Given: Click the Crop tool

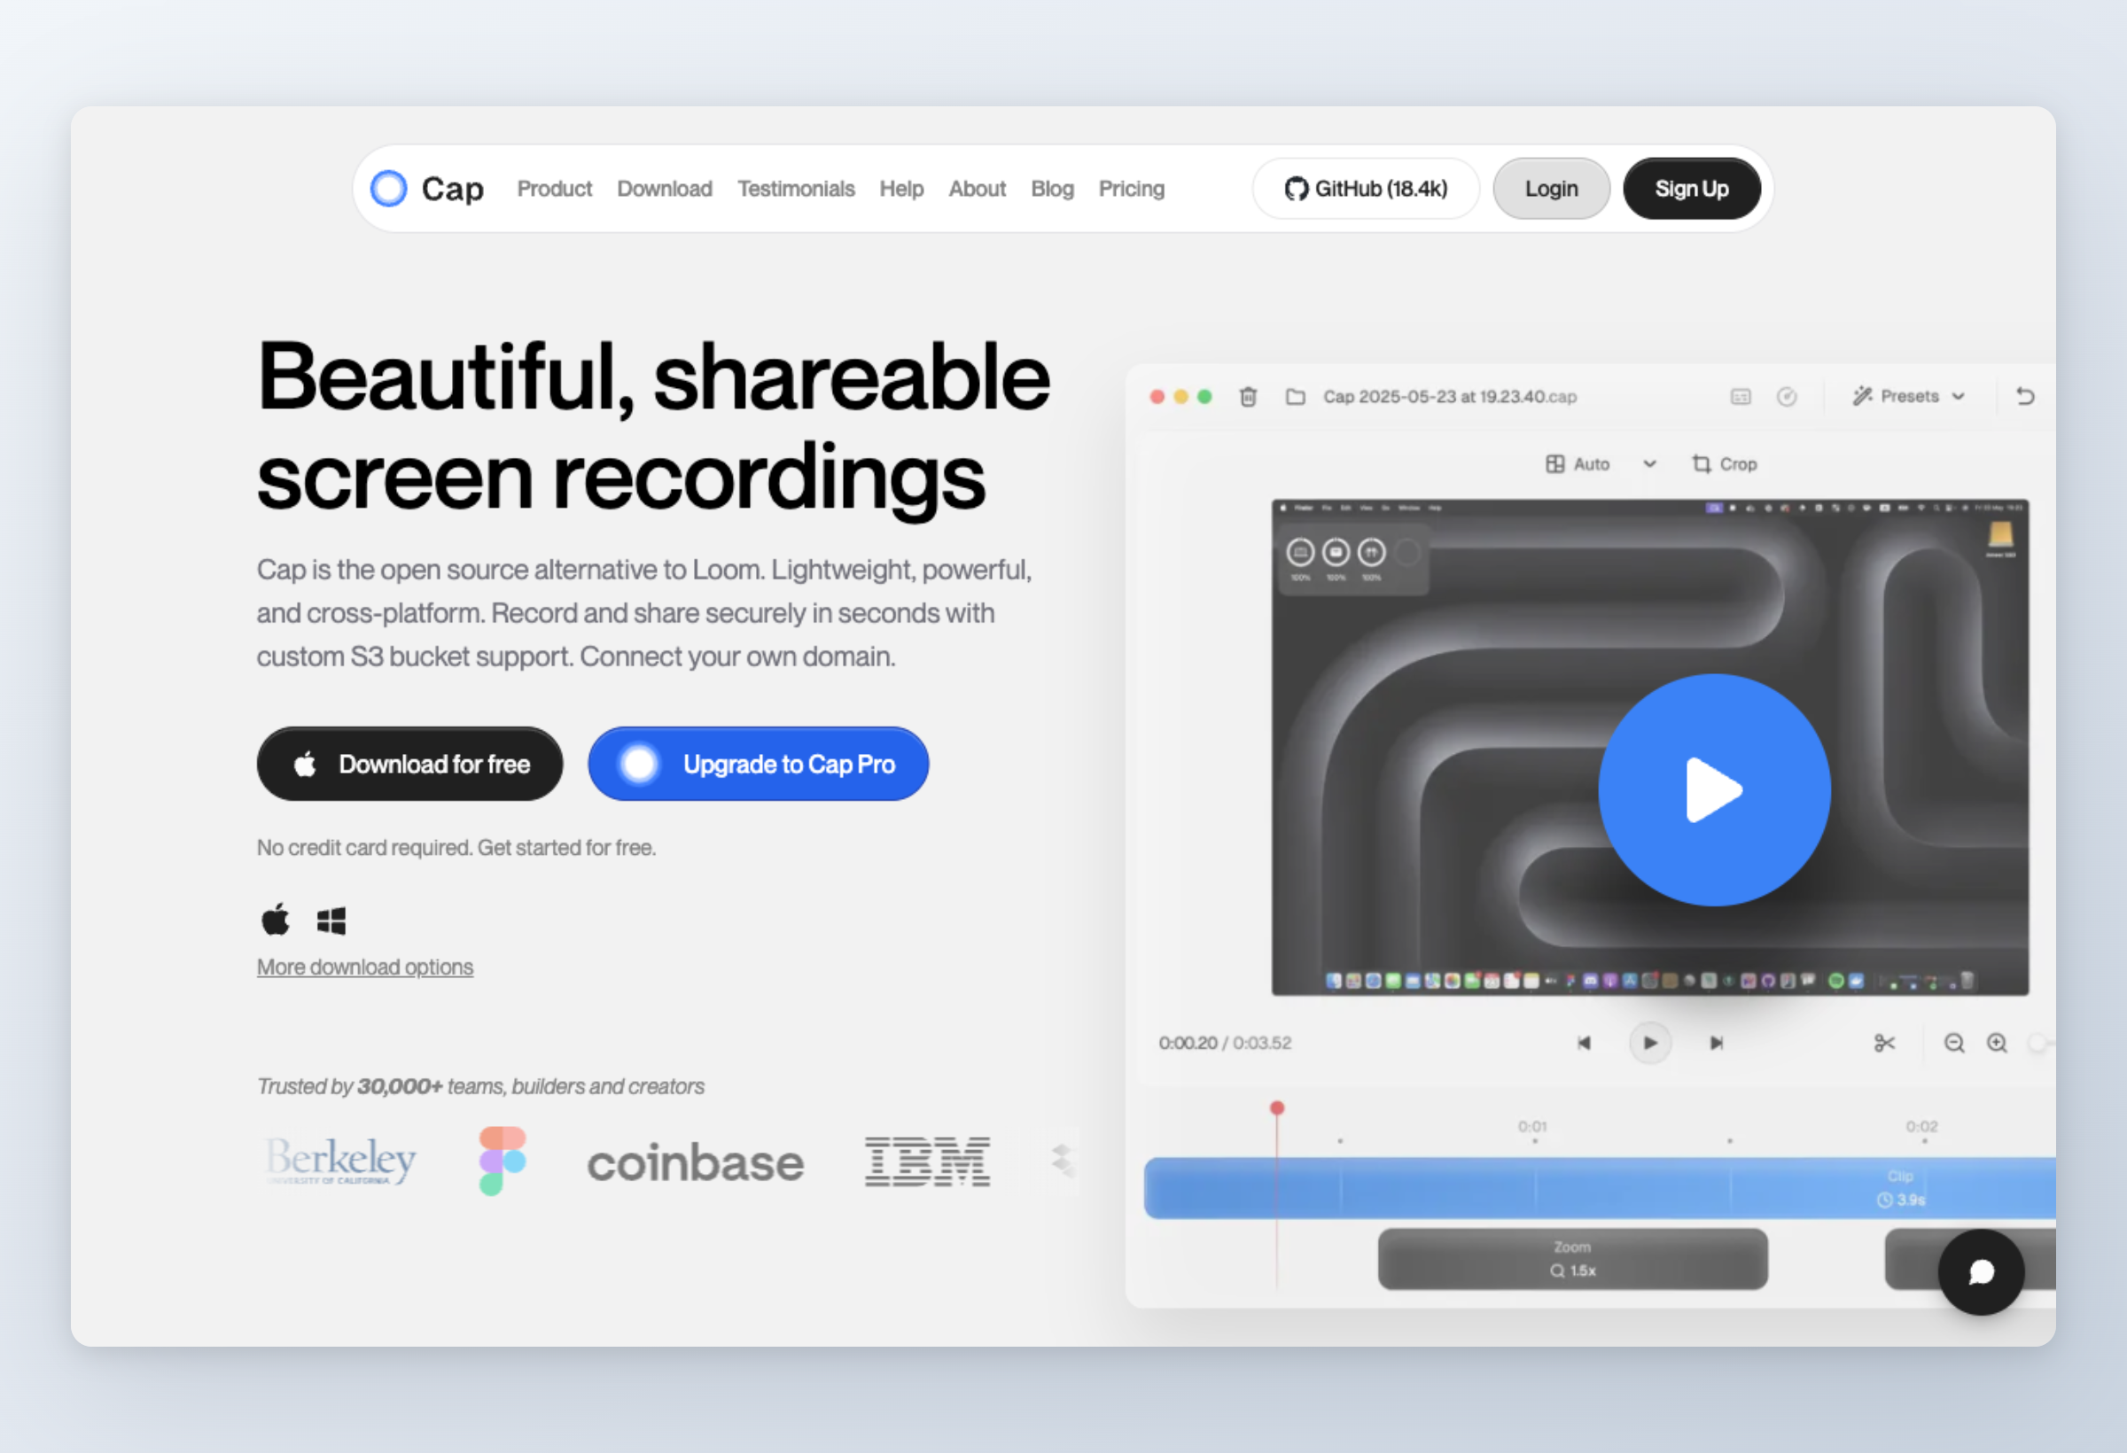Looking at the screenshot, I should (1725, 464).
